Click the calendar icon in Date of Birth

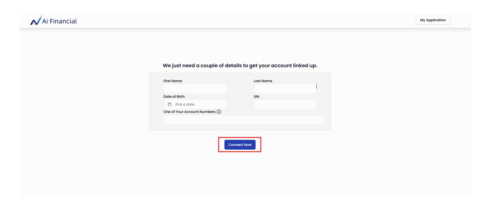coord(170,104)
